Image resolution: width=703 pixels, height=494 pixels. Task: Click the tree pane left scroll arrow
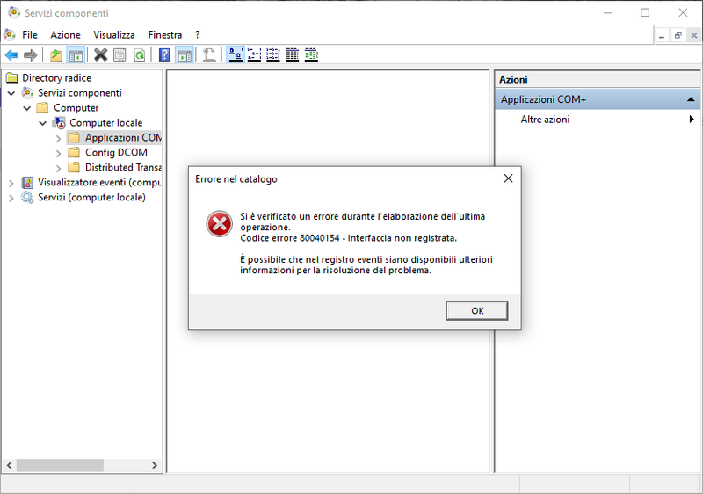click(x=9, y=465)
